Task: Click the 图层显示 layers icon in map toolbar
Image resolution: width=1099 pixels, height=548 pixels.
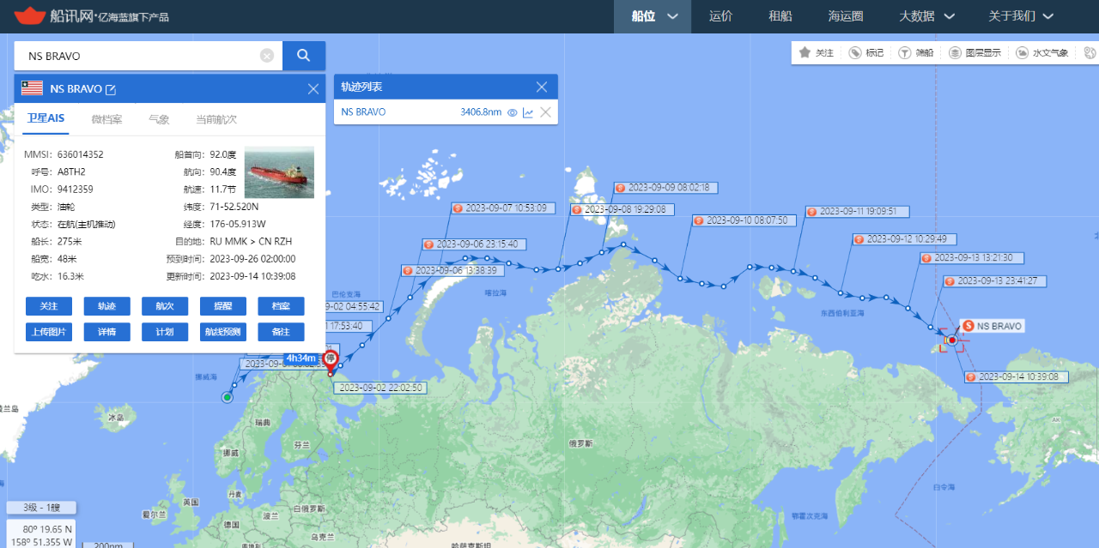Action: pyautogui.click(x=955, y=52)
